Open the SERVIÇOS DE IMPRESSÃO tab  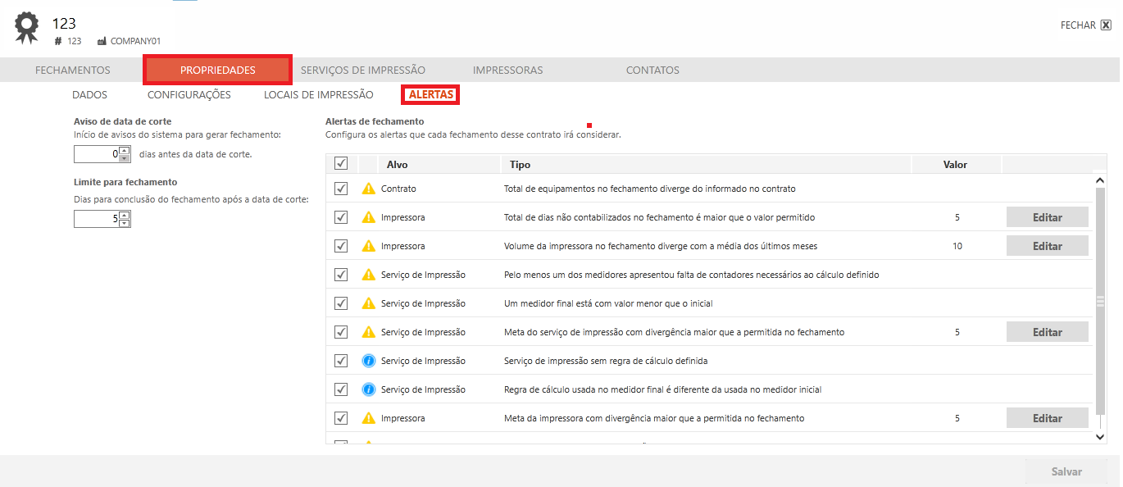tap(362, 71)
